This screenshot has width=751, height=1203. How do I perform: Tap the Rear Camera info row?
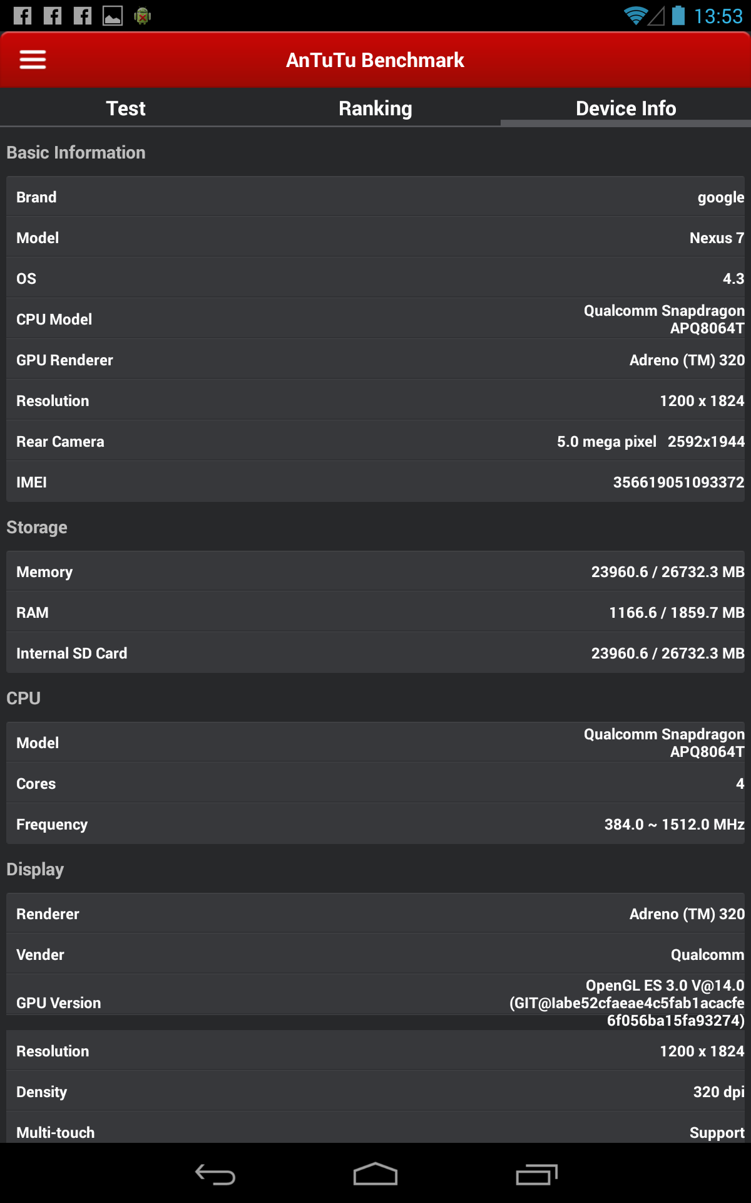(x=375, y=441)
